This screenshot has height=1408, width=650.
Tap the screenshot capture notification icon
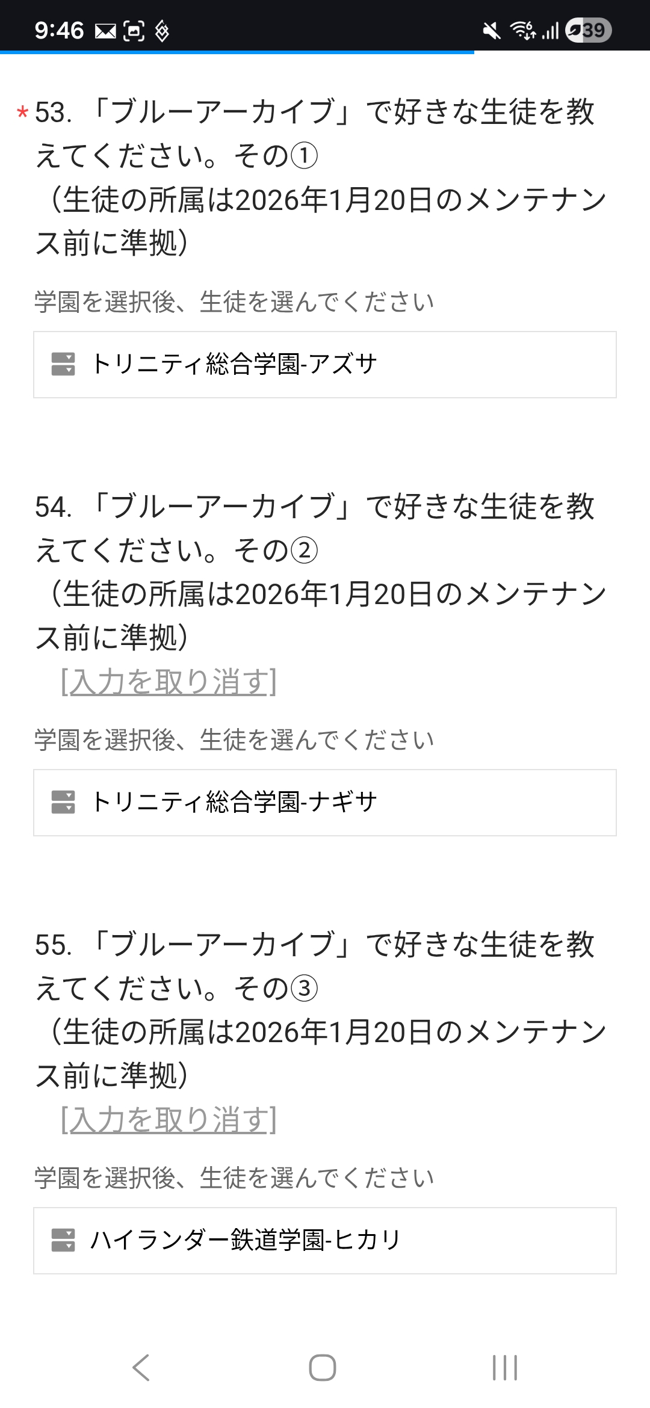[x=134, y=31]
